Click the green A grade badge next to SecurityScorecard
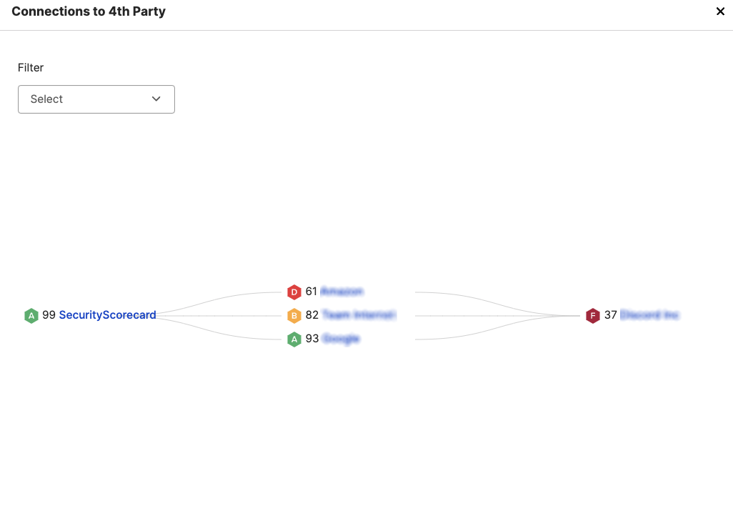 31,315
